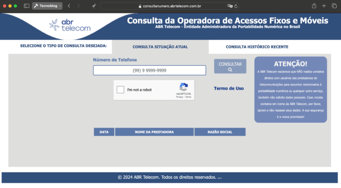The height and width of the screenshot is (188, 341).
Task: Go back with the left arrow
Action: [x=69, y=6]
